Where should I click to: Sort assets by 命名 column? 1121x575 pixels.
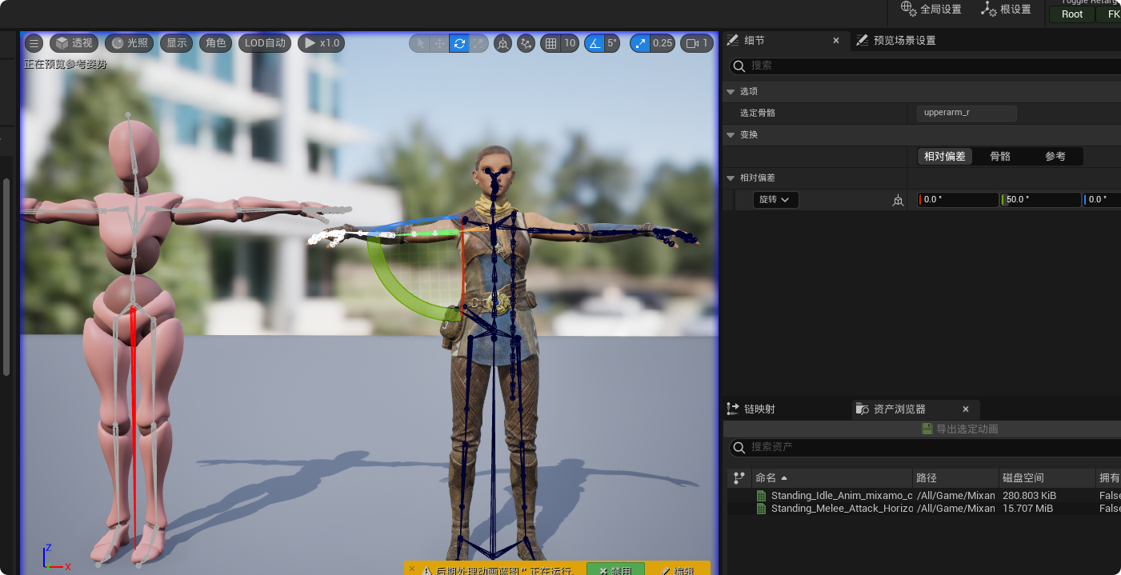click(x=831, y=477)
